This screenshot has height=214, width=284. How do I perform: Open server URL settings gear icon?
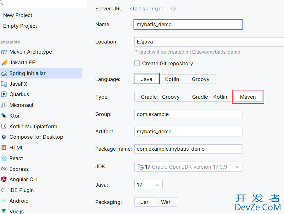(174, 9)
